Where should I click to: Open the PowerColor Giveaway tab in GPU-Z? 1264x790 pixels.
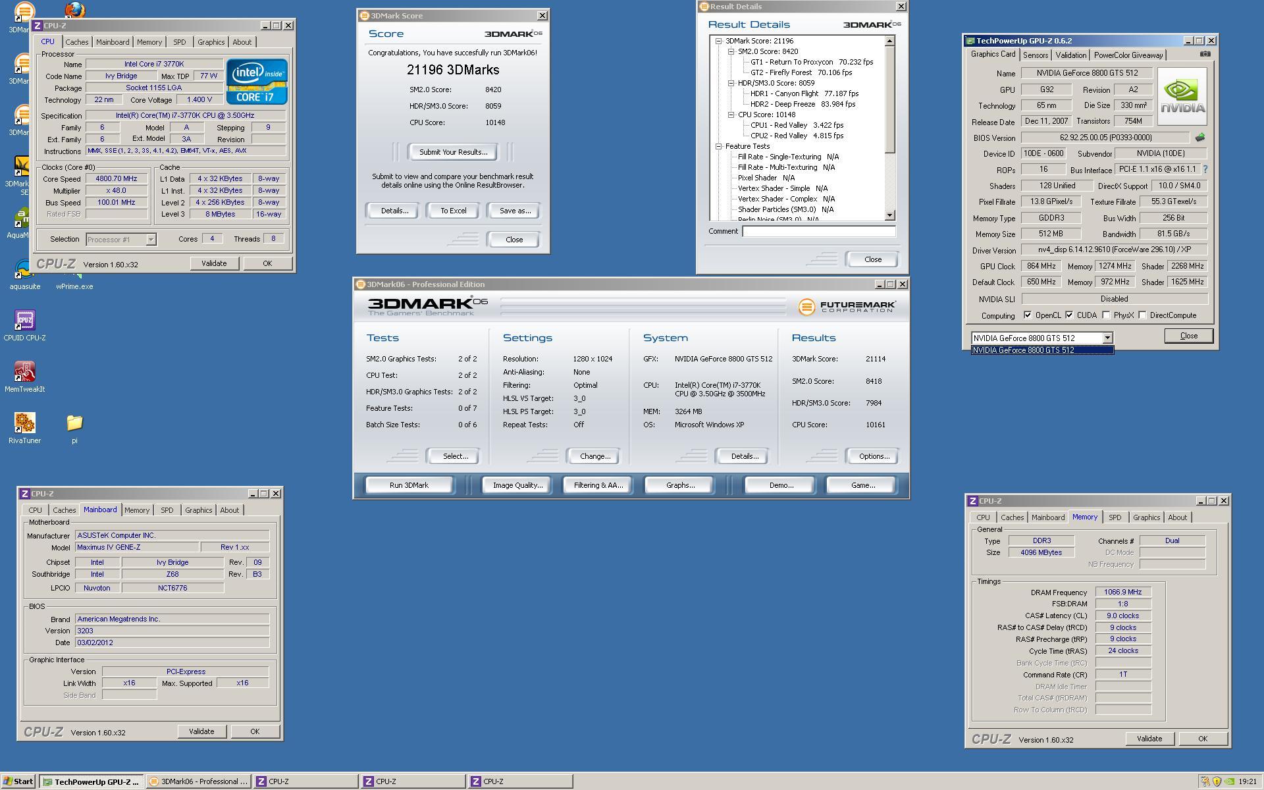tap(1128, 55)
